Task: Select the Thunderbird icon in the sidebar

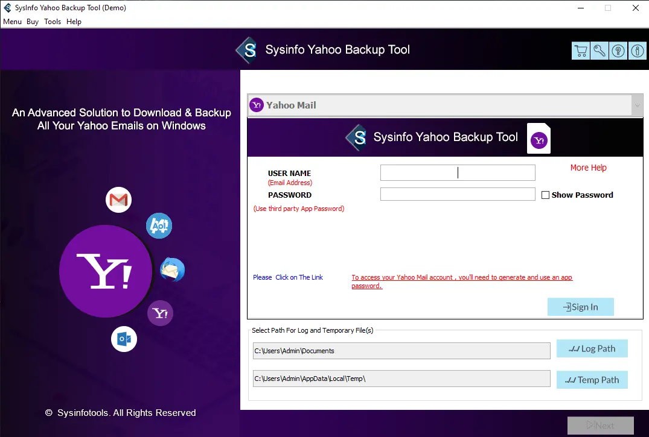Action: click(x=171, y=269)
